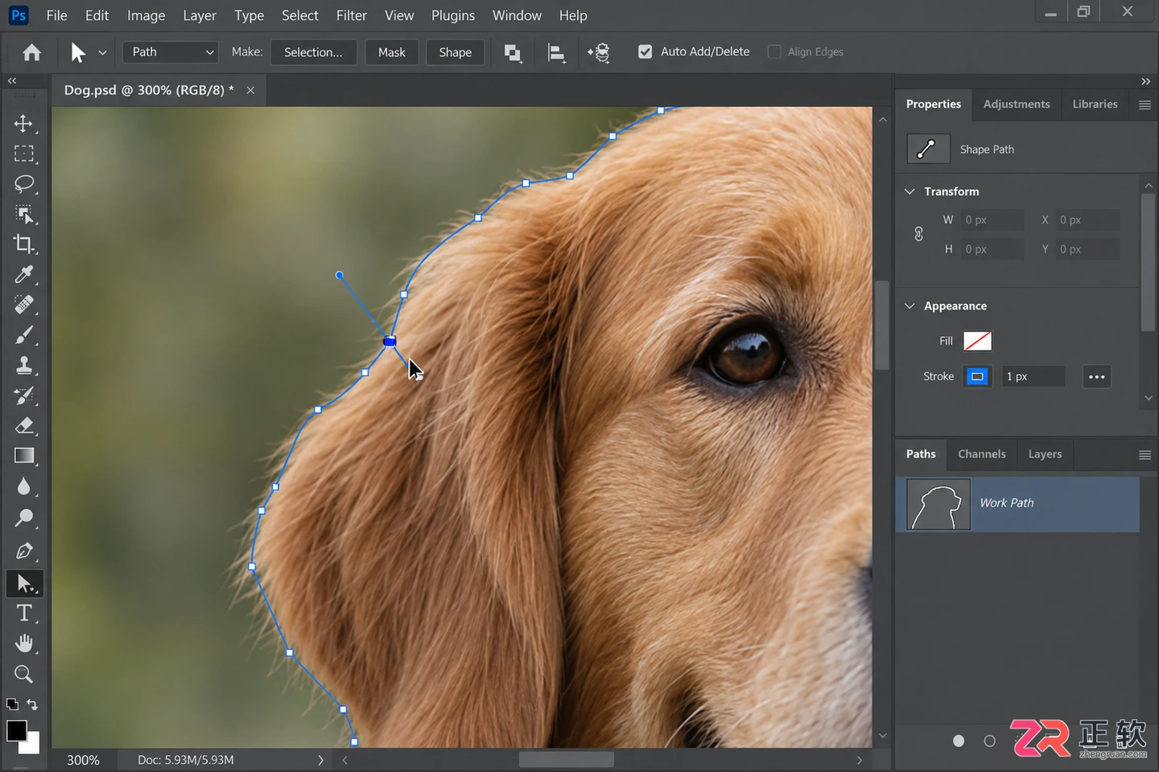Click the 300% zoom level field

[83, 760]
